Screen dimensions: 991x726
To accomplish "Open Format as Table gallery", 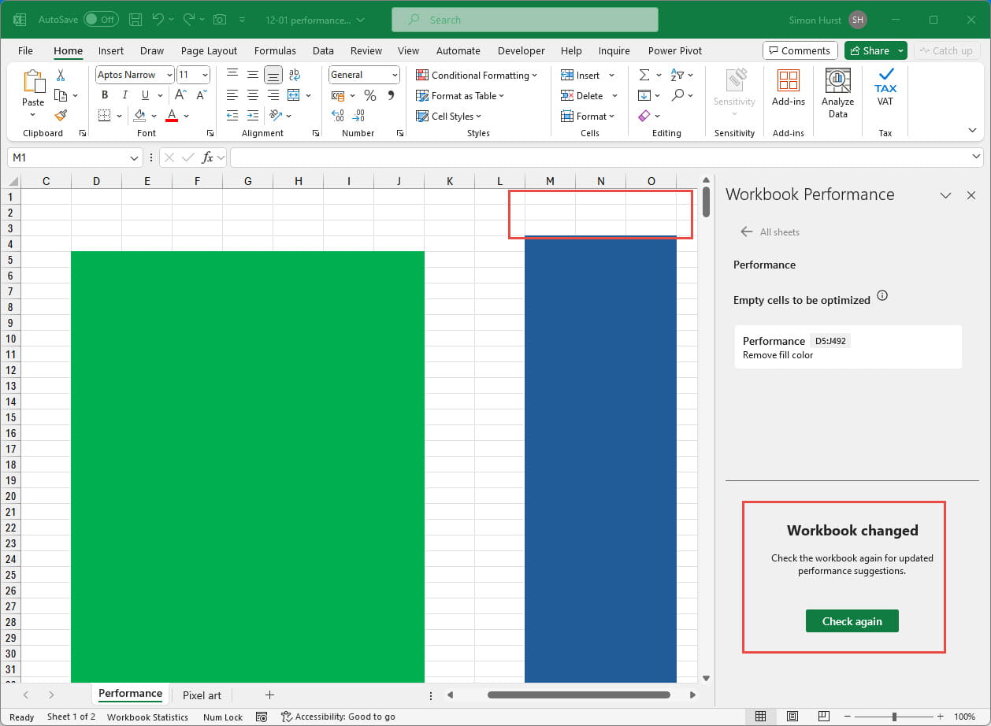I will [461, 95].
